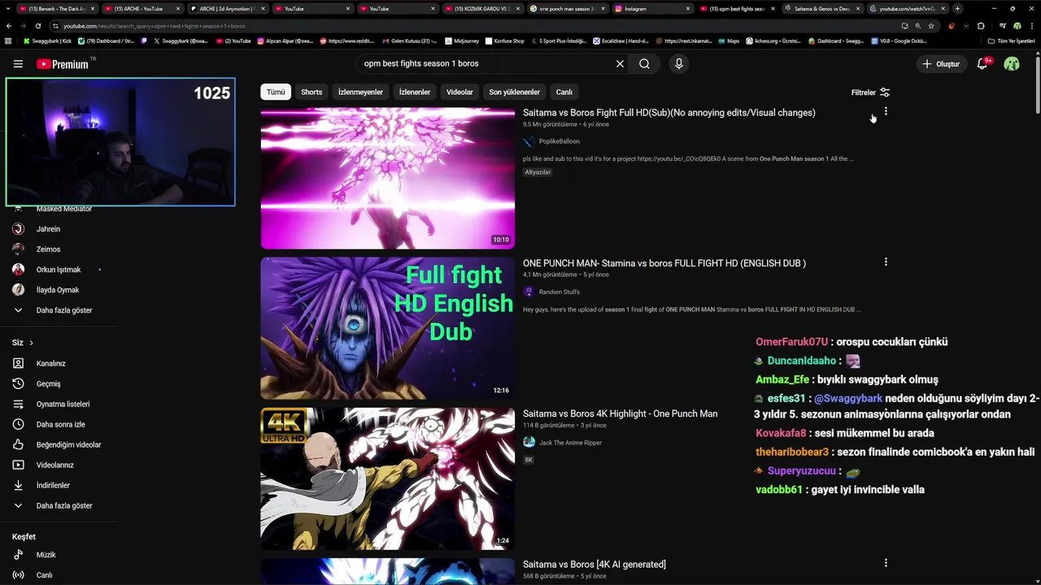Viewport: 1041px width, 585px height.
Task: Open ONE PUNCH MAN- Stamina vs boros title
Action: click(664, 263)
